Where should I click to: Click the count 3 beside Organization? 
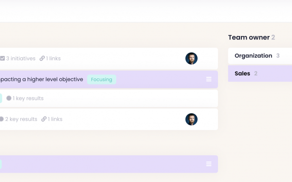point(278,55)
